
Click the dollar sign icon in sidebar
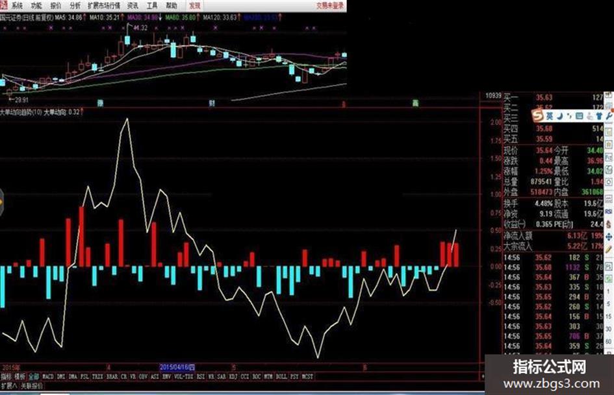609,224
